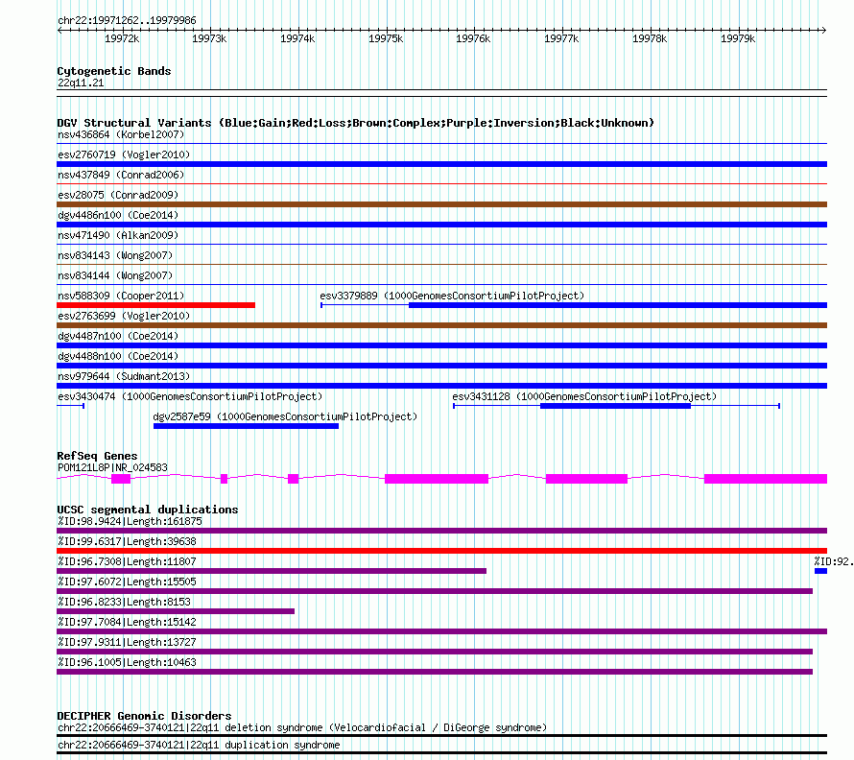Click the %ID:96.7308 Length:11807 label
Viewport: 854px width, 760px height.
point(127,561)
